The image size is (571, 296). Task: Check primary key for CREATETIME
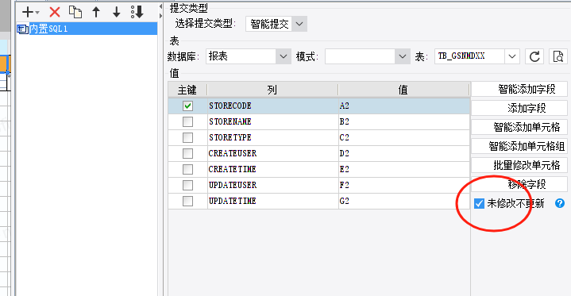tap(187, 169)
